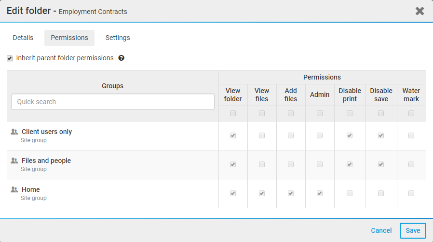Toggle Inherit parent folder permissions checkbox

tap(10, 58)
